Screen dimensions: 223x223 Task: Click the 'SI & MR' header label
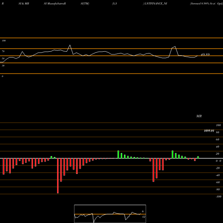tap(24, 4)
